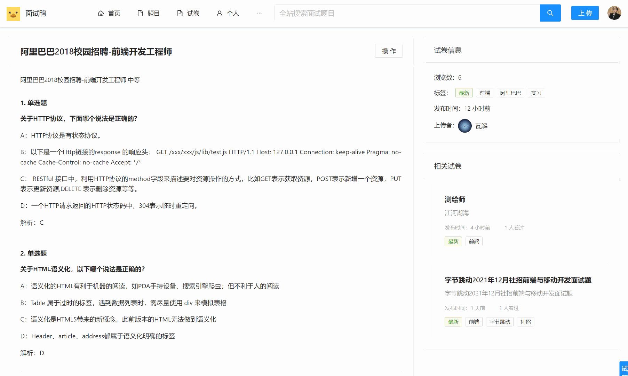Open related paper 字节跳动2021年12月社招前端与移动开发面试题
Image resolution: width=628 pixels, height=376 pixels.
point(518,280)
